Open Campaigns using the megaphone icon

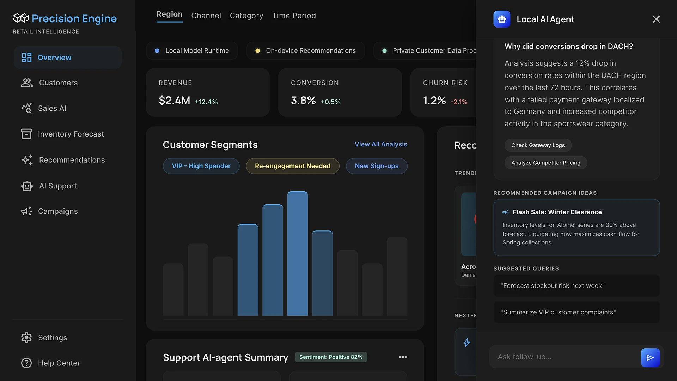[x=27, y=211]
